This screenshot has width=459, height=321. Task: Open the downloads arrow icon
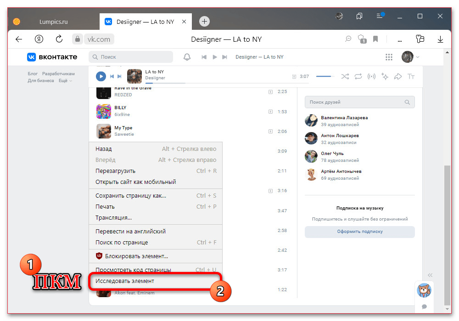tap(440, 39)
